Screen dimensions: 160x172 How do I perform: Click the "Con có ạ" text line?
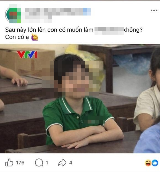(x=17, y=37)
